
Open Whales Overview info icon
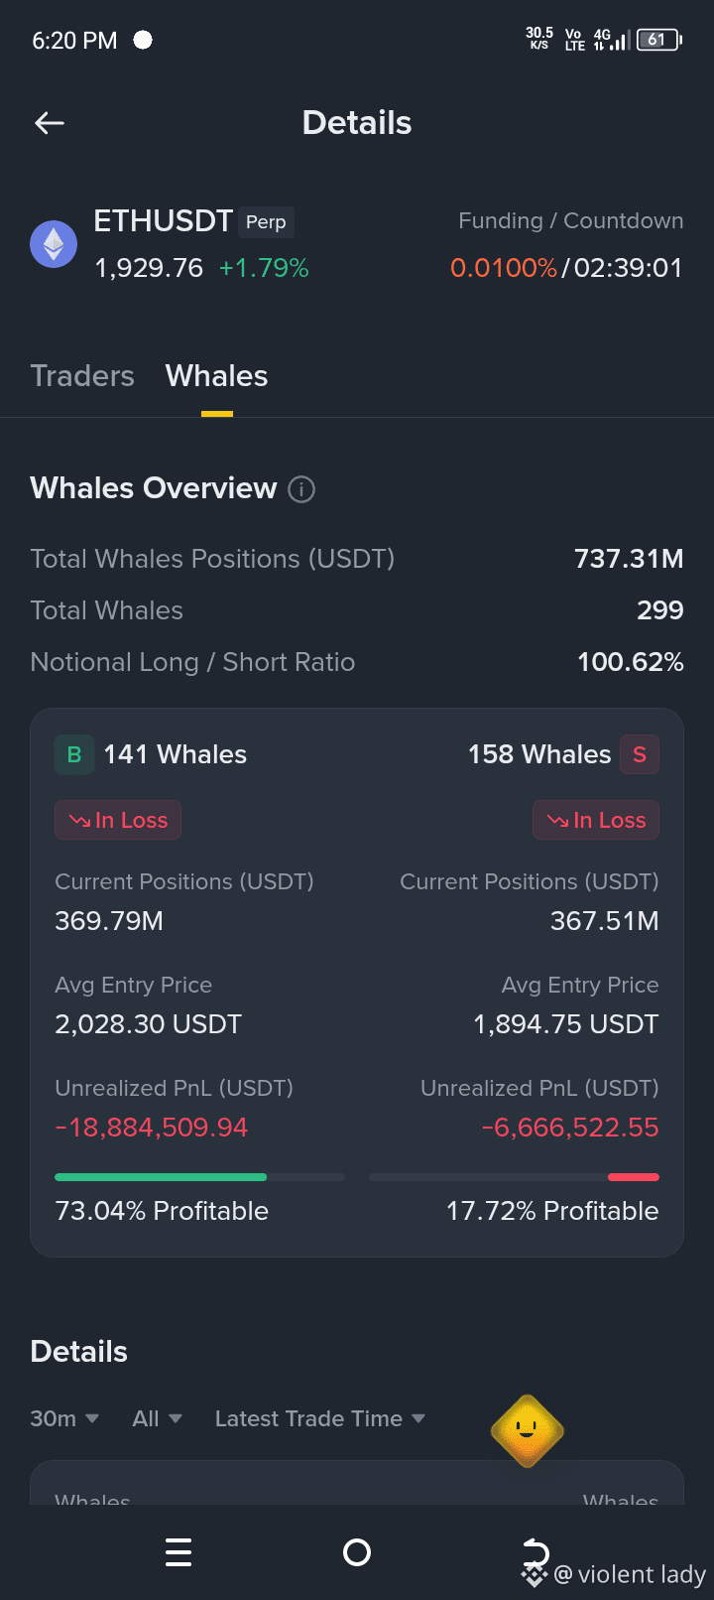point(301,489)
